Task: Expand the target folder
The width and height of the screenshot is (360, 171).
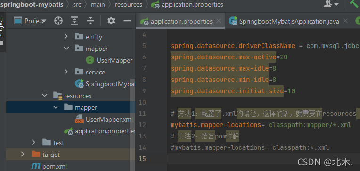Action: (23, 154)
